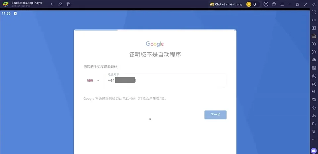Click the sync operations circular icon
Image resolution: width=318 pixels, height=154 pixels.
(x=314, y=52)
